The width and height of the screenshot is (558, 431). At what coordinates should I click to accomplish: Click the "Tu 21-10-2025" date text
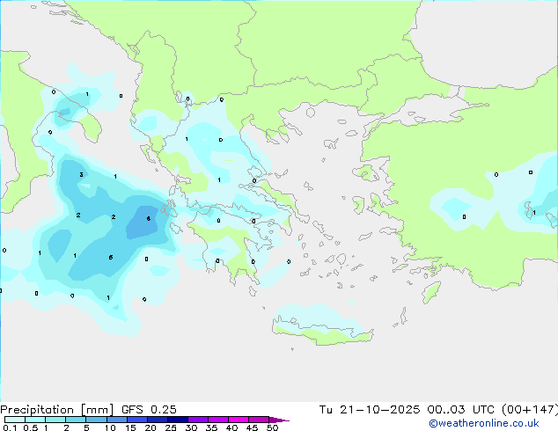point(370,410)
